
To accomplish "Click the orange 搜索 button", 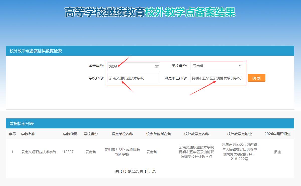I will click(256, 78).
